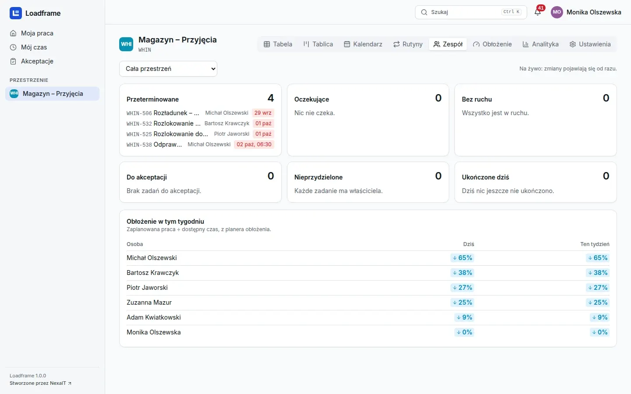Image resolution: width=631 pixels, height=394 pixels.
Task: Click Michał Olszewski row in workload table
Action: [368, 258]
